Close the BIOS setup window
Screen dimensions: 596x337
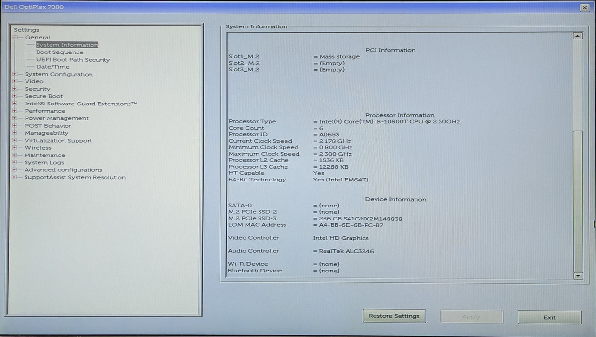pos(584,7)
